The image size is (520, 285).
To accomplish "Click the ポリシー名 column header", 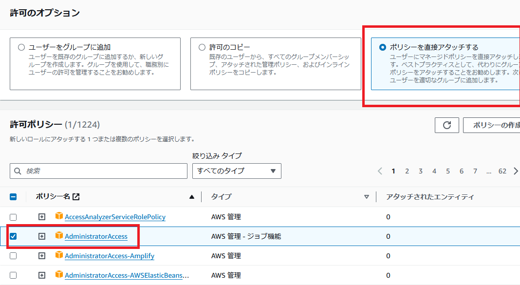I will [x=53, y=196].
